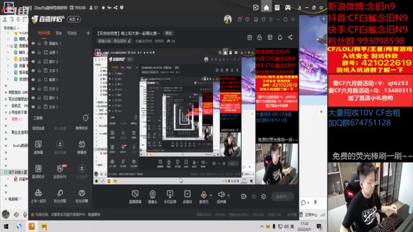Click the 修改 button beside stream title

168,33
